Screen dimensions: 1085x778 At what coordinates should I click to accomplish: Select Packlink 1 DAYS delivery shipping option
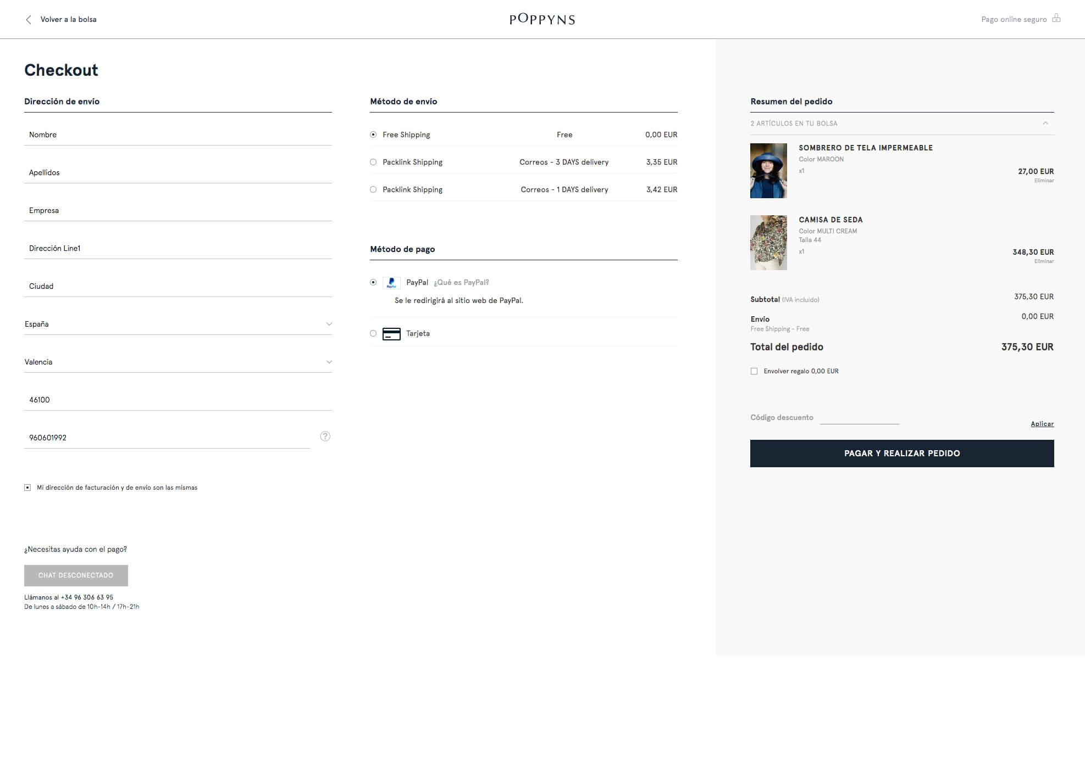pyautogui.click(x=373, y=189)
